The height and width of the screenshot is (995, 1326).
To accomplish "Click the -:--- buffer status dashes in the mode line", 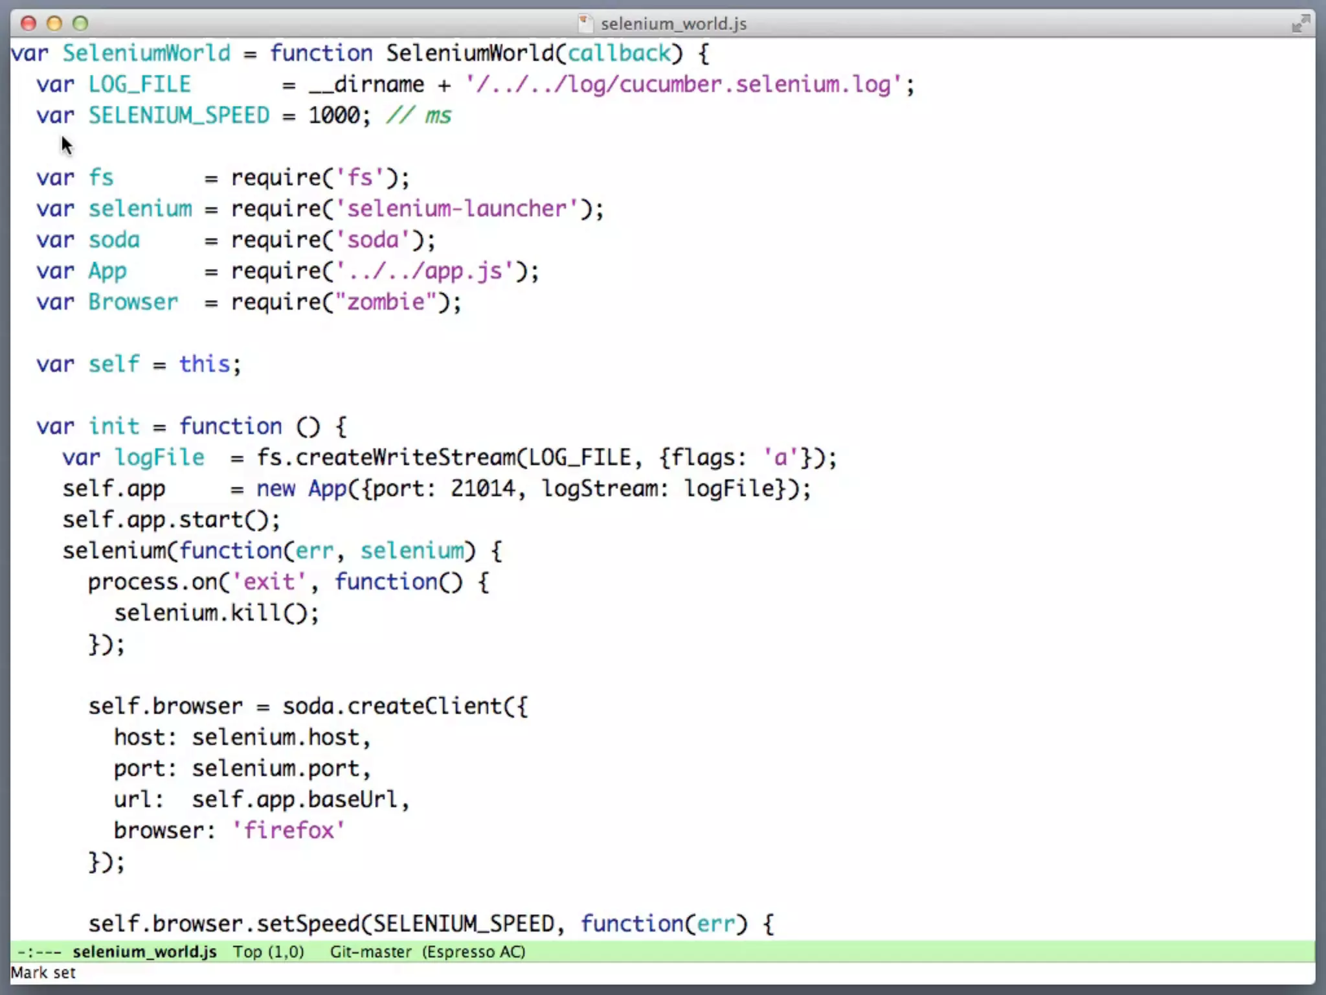I will coord(39,952).
